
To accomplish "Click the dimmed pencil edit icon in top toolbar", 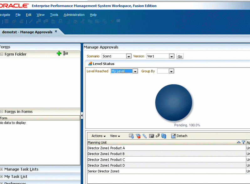I will pos(31,21).
